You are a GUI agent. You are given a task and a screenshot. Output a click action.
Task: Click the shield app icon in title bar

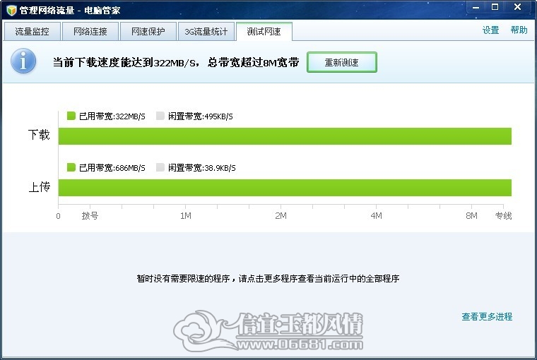pos(11,11)
